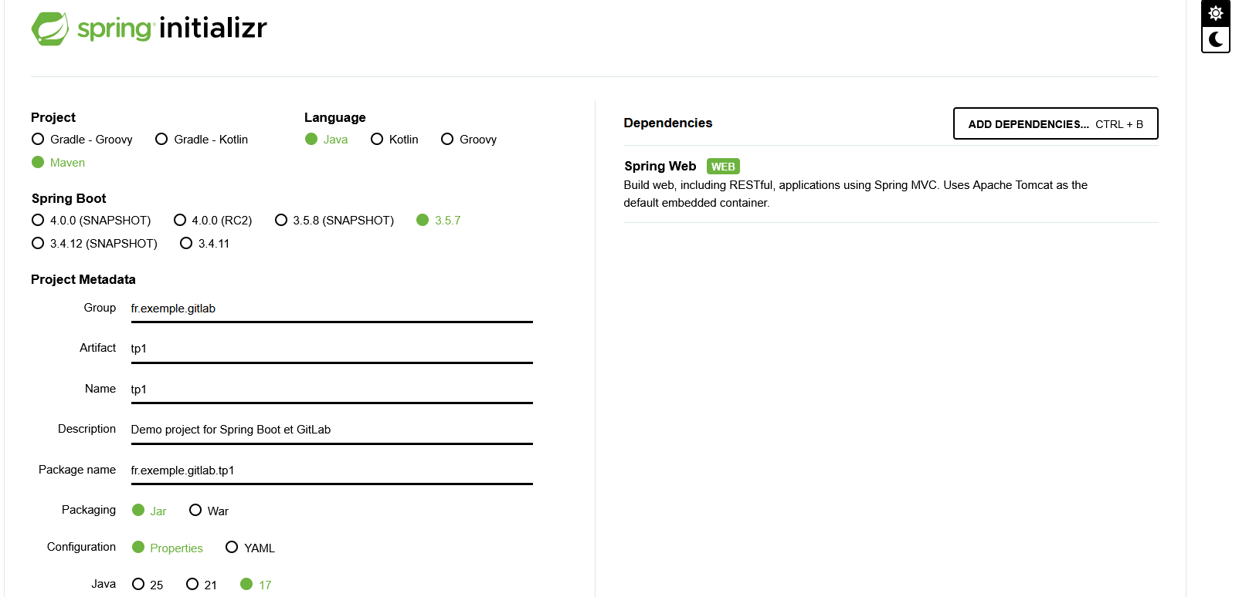Select Spring Boot 4.0.0 (SNAPSHOT)

click(38, 221)
